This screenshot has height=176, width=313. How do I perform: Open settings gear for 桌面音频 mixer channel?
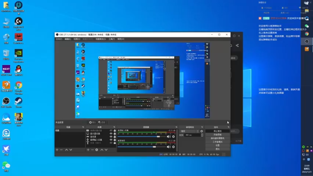tap(173, 147)
